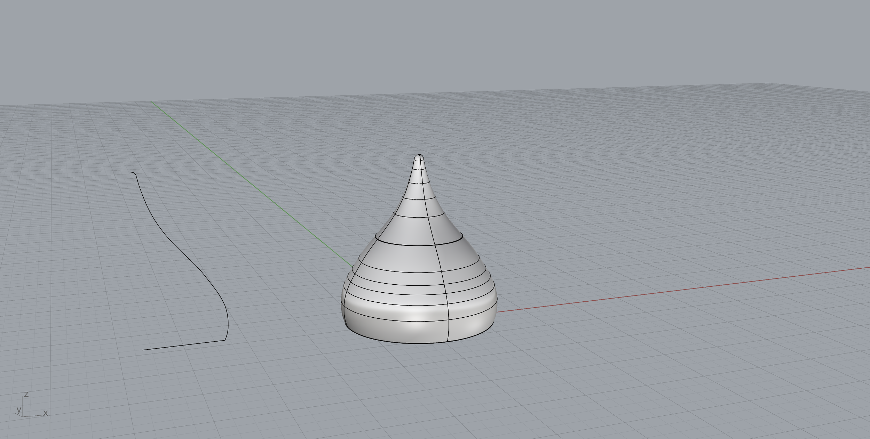Click the top hooked end of profile curve
870x439 pixels.
tap(133, 172)
